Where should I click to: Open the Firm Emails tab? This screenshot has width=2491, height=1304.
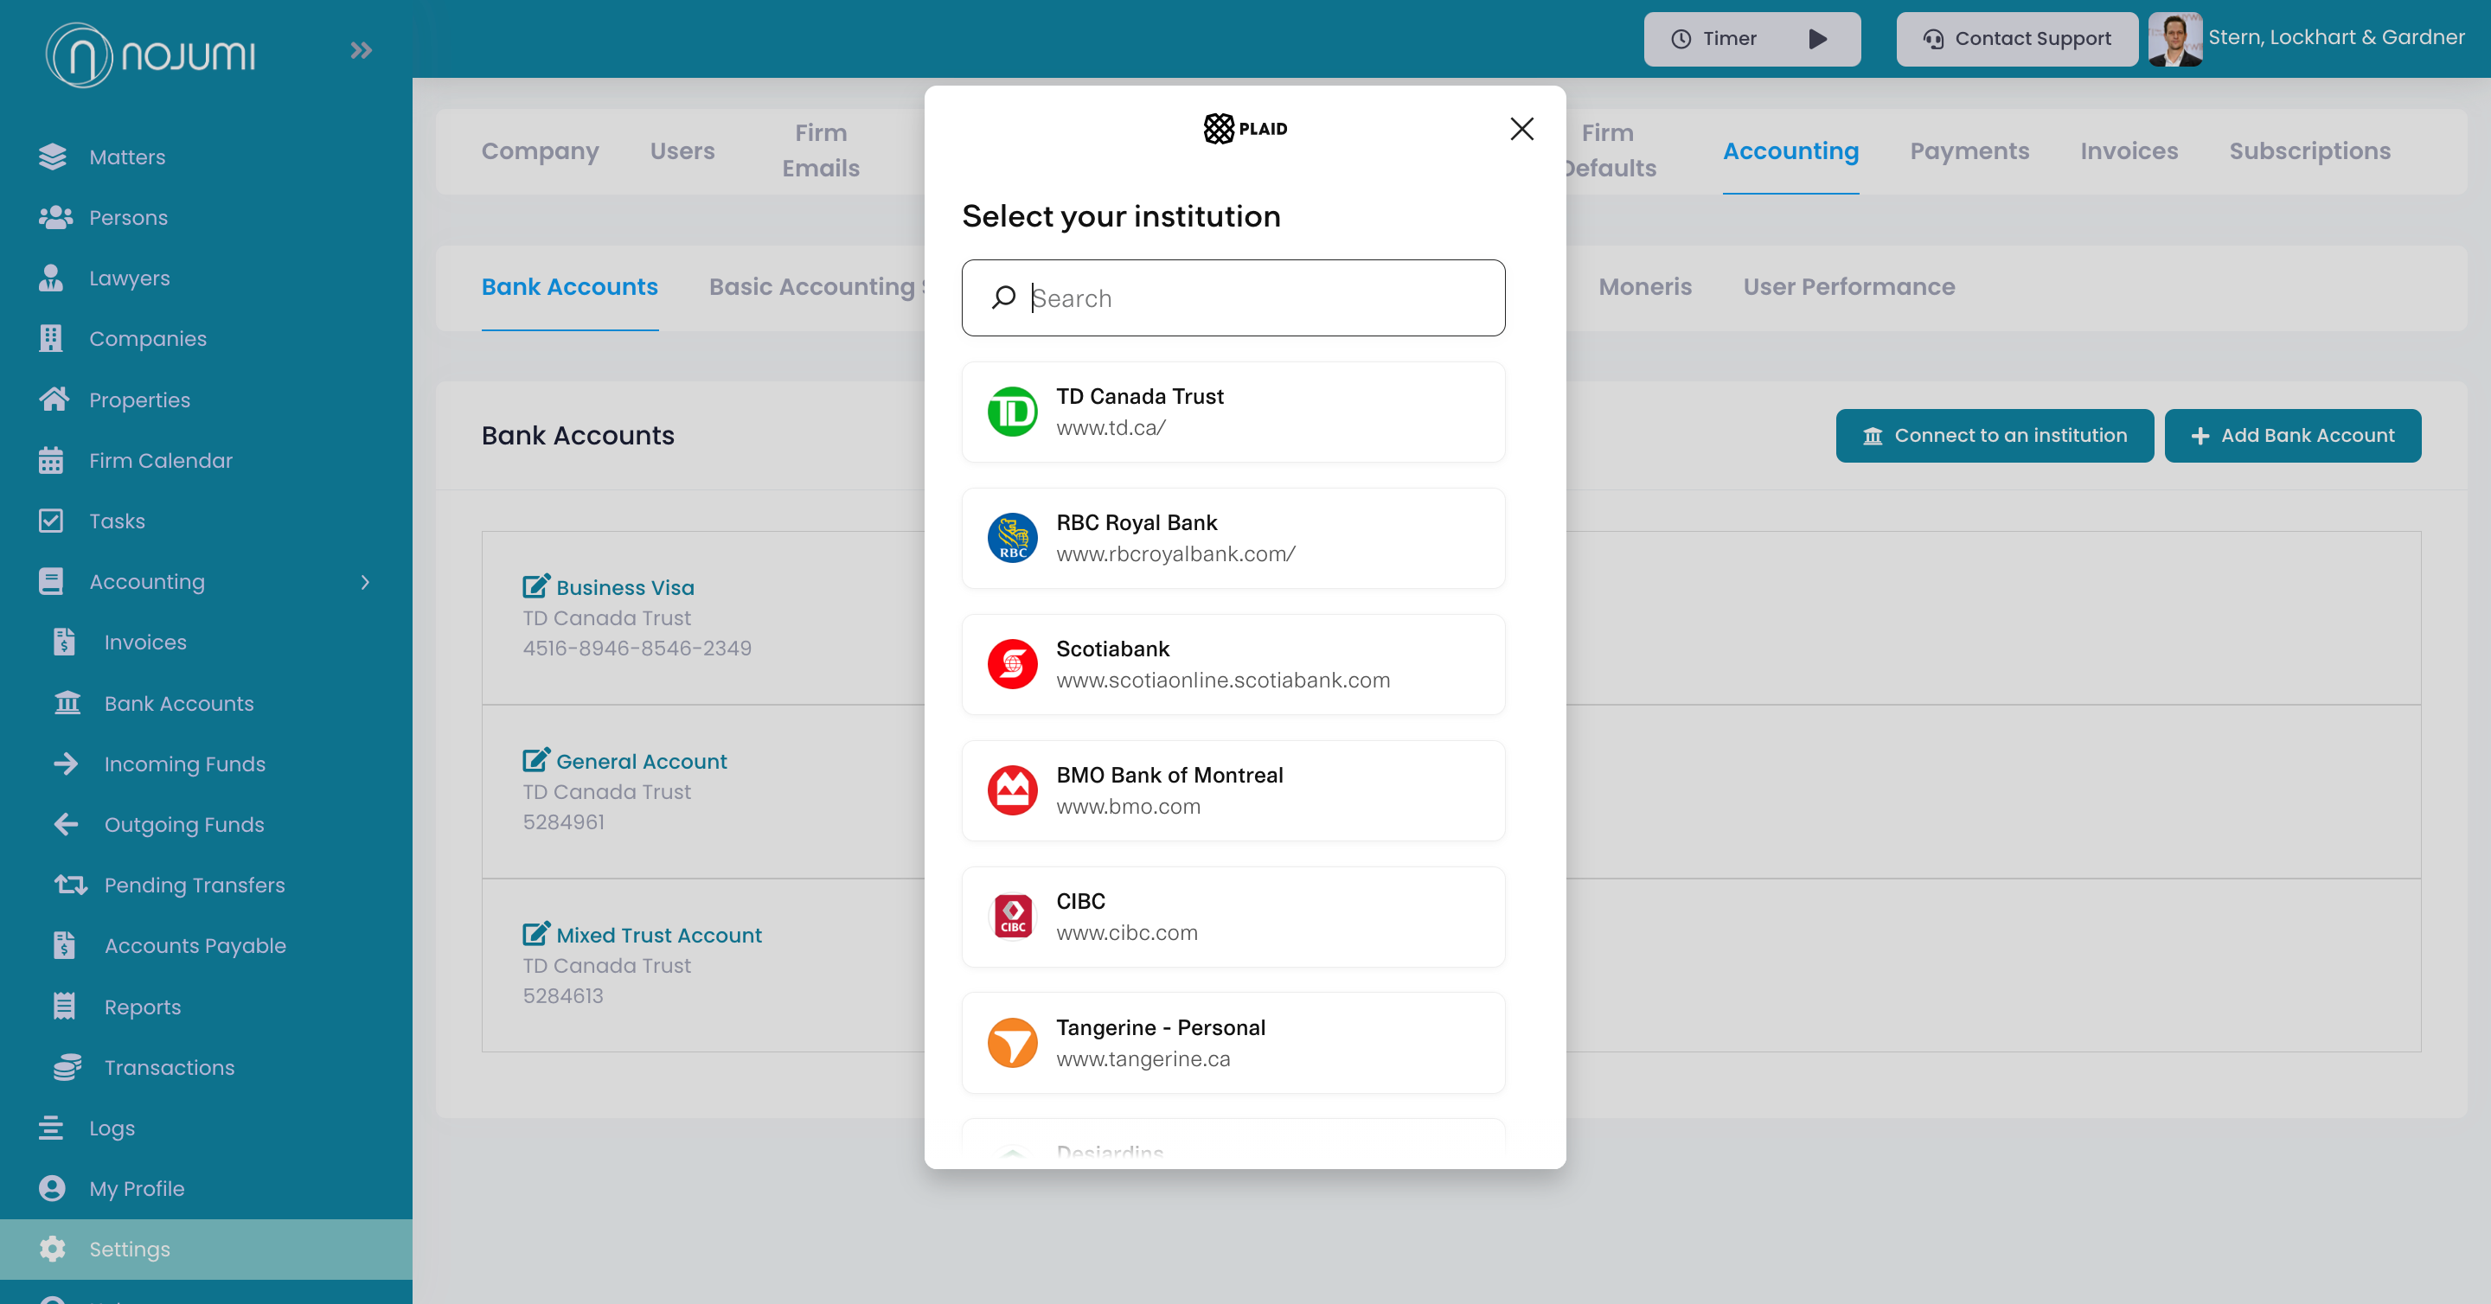tap(821, 150)
